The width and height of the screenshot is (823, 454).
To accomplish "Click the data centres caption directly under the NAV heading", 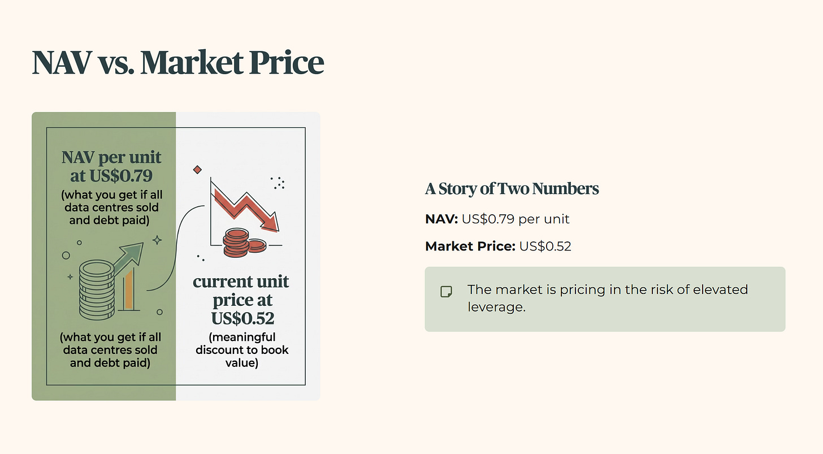I will pyautogui.click(x=111, y=207).
